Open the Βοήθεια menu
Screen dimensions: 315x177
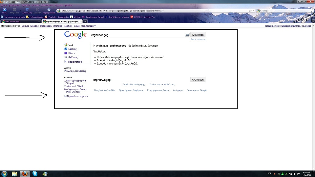coord(69,6)
